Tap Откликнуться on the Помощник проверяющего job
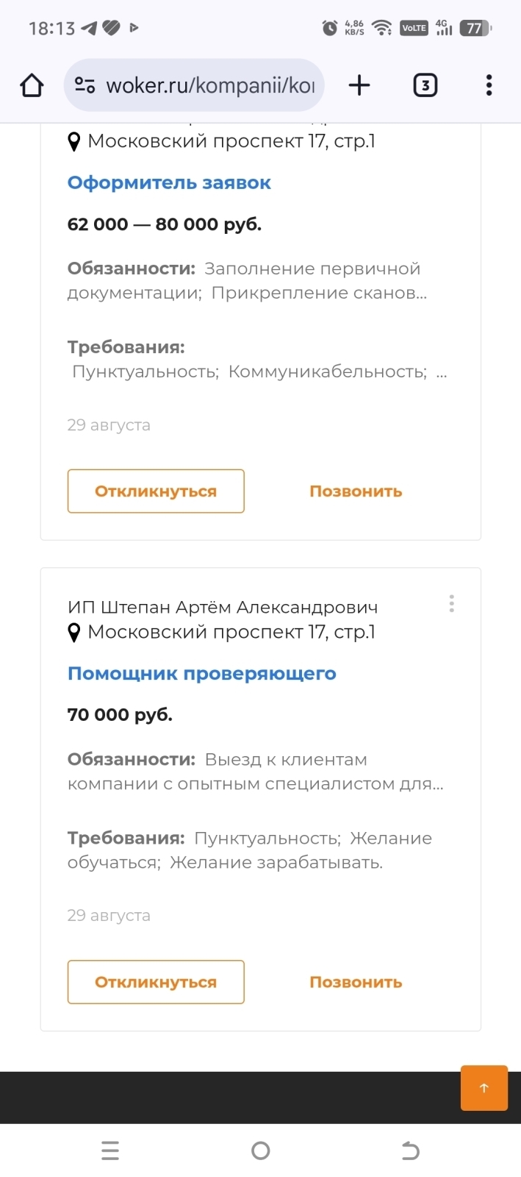Screen dimensions: 521x1177 tap(155, 981)
